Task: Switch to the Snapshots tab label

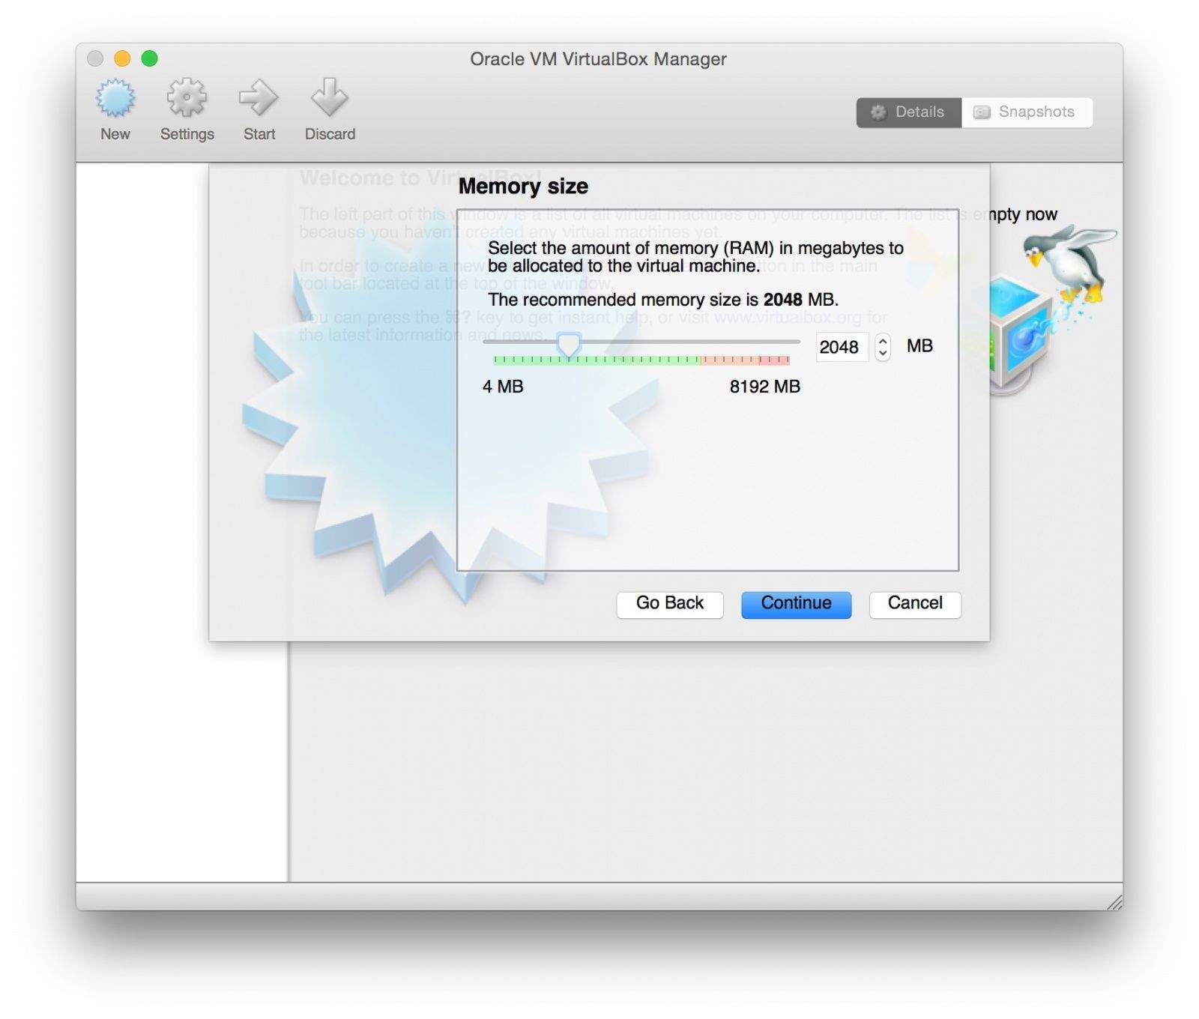Action: point(1036,112)
